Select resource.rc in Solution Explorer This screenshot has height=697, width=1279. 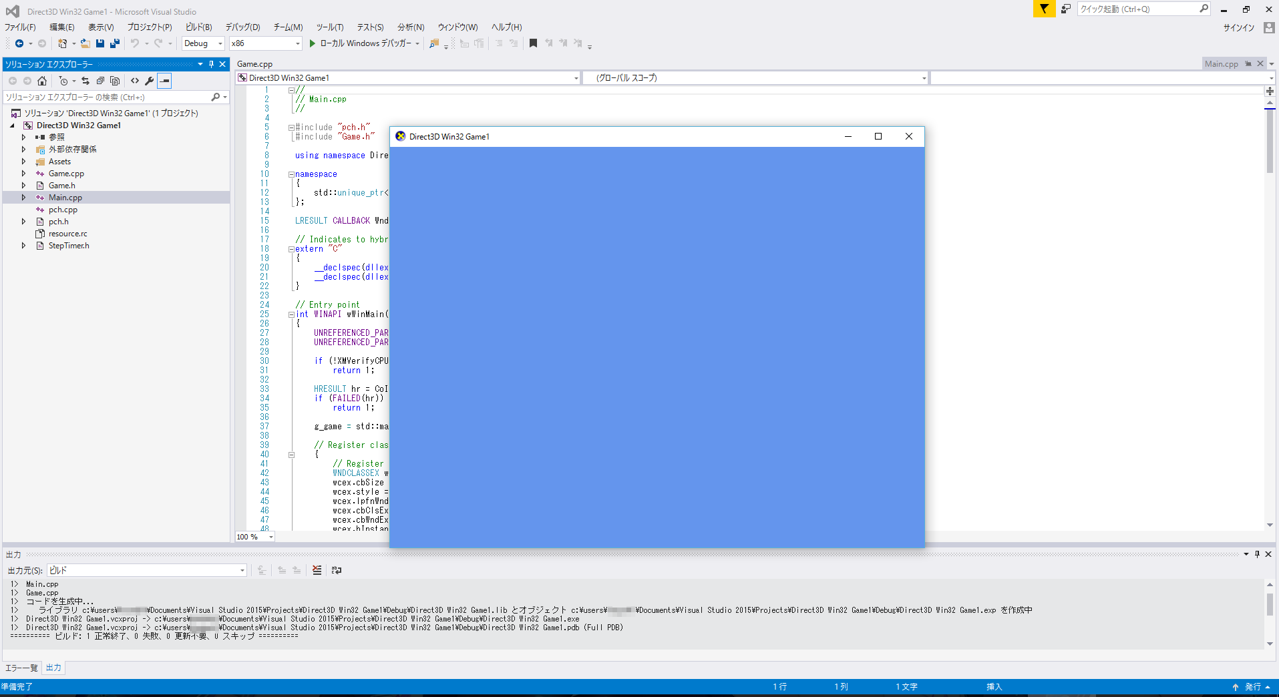[67, 234]
